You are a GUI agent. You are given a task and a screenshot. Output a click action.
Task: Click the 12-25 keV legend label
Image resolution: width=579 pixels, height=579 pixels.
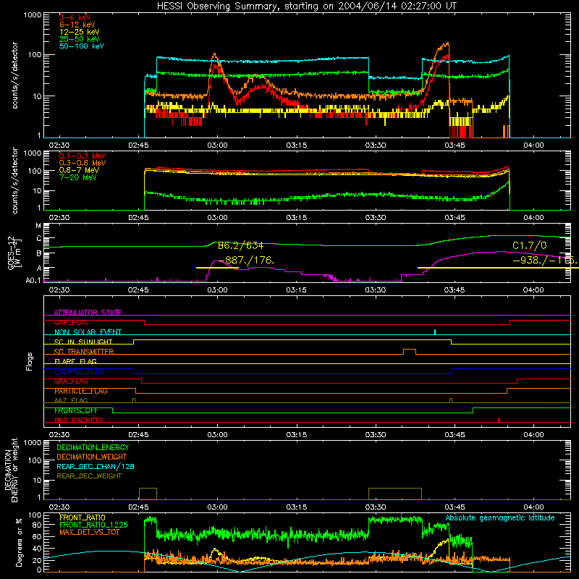pyautogui.click(x=79, y=32)
